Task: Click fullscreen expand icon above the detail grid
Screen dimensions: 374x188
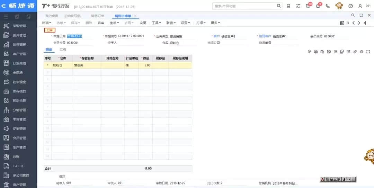Action: point(368,52)
